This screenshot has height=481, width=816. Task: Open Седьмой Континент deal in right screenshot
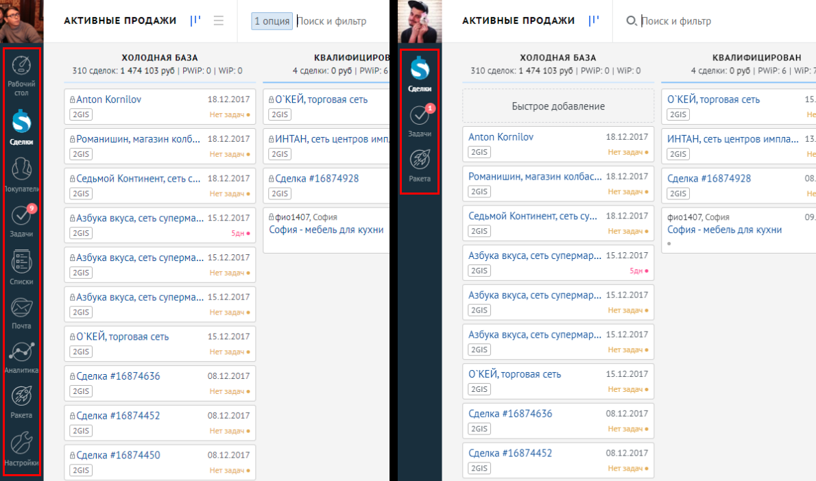tap(533, 216)
